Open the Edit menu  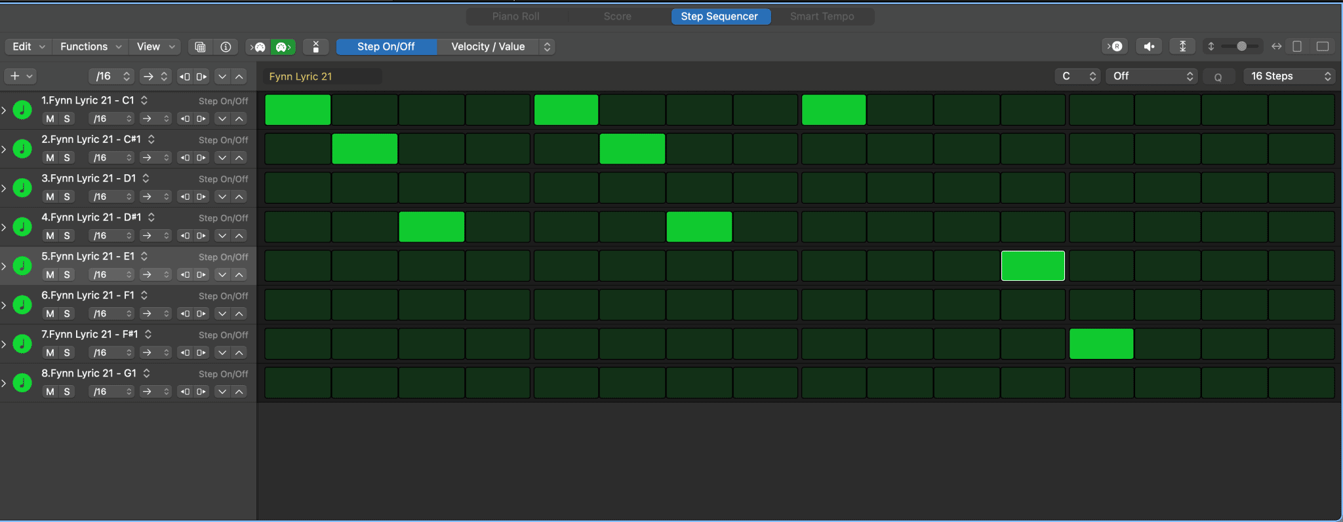click(28, 47)
